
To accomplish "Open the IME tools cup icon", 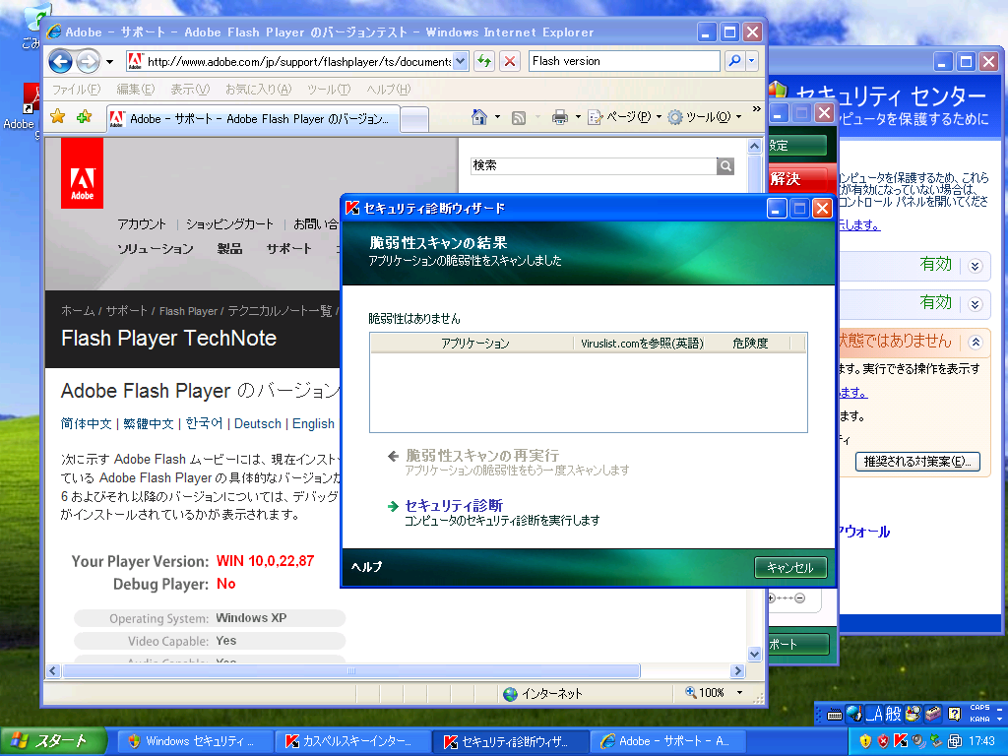I will [913, 714].
